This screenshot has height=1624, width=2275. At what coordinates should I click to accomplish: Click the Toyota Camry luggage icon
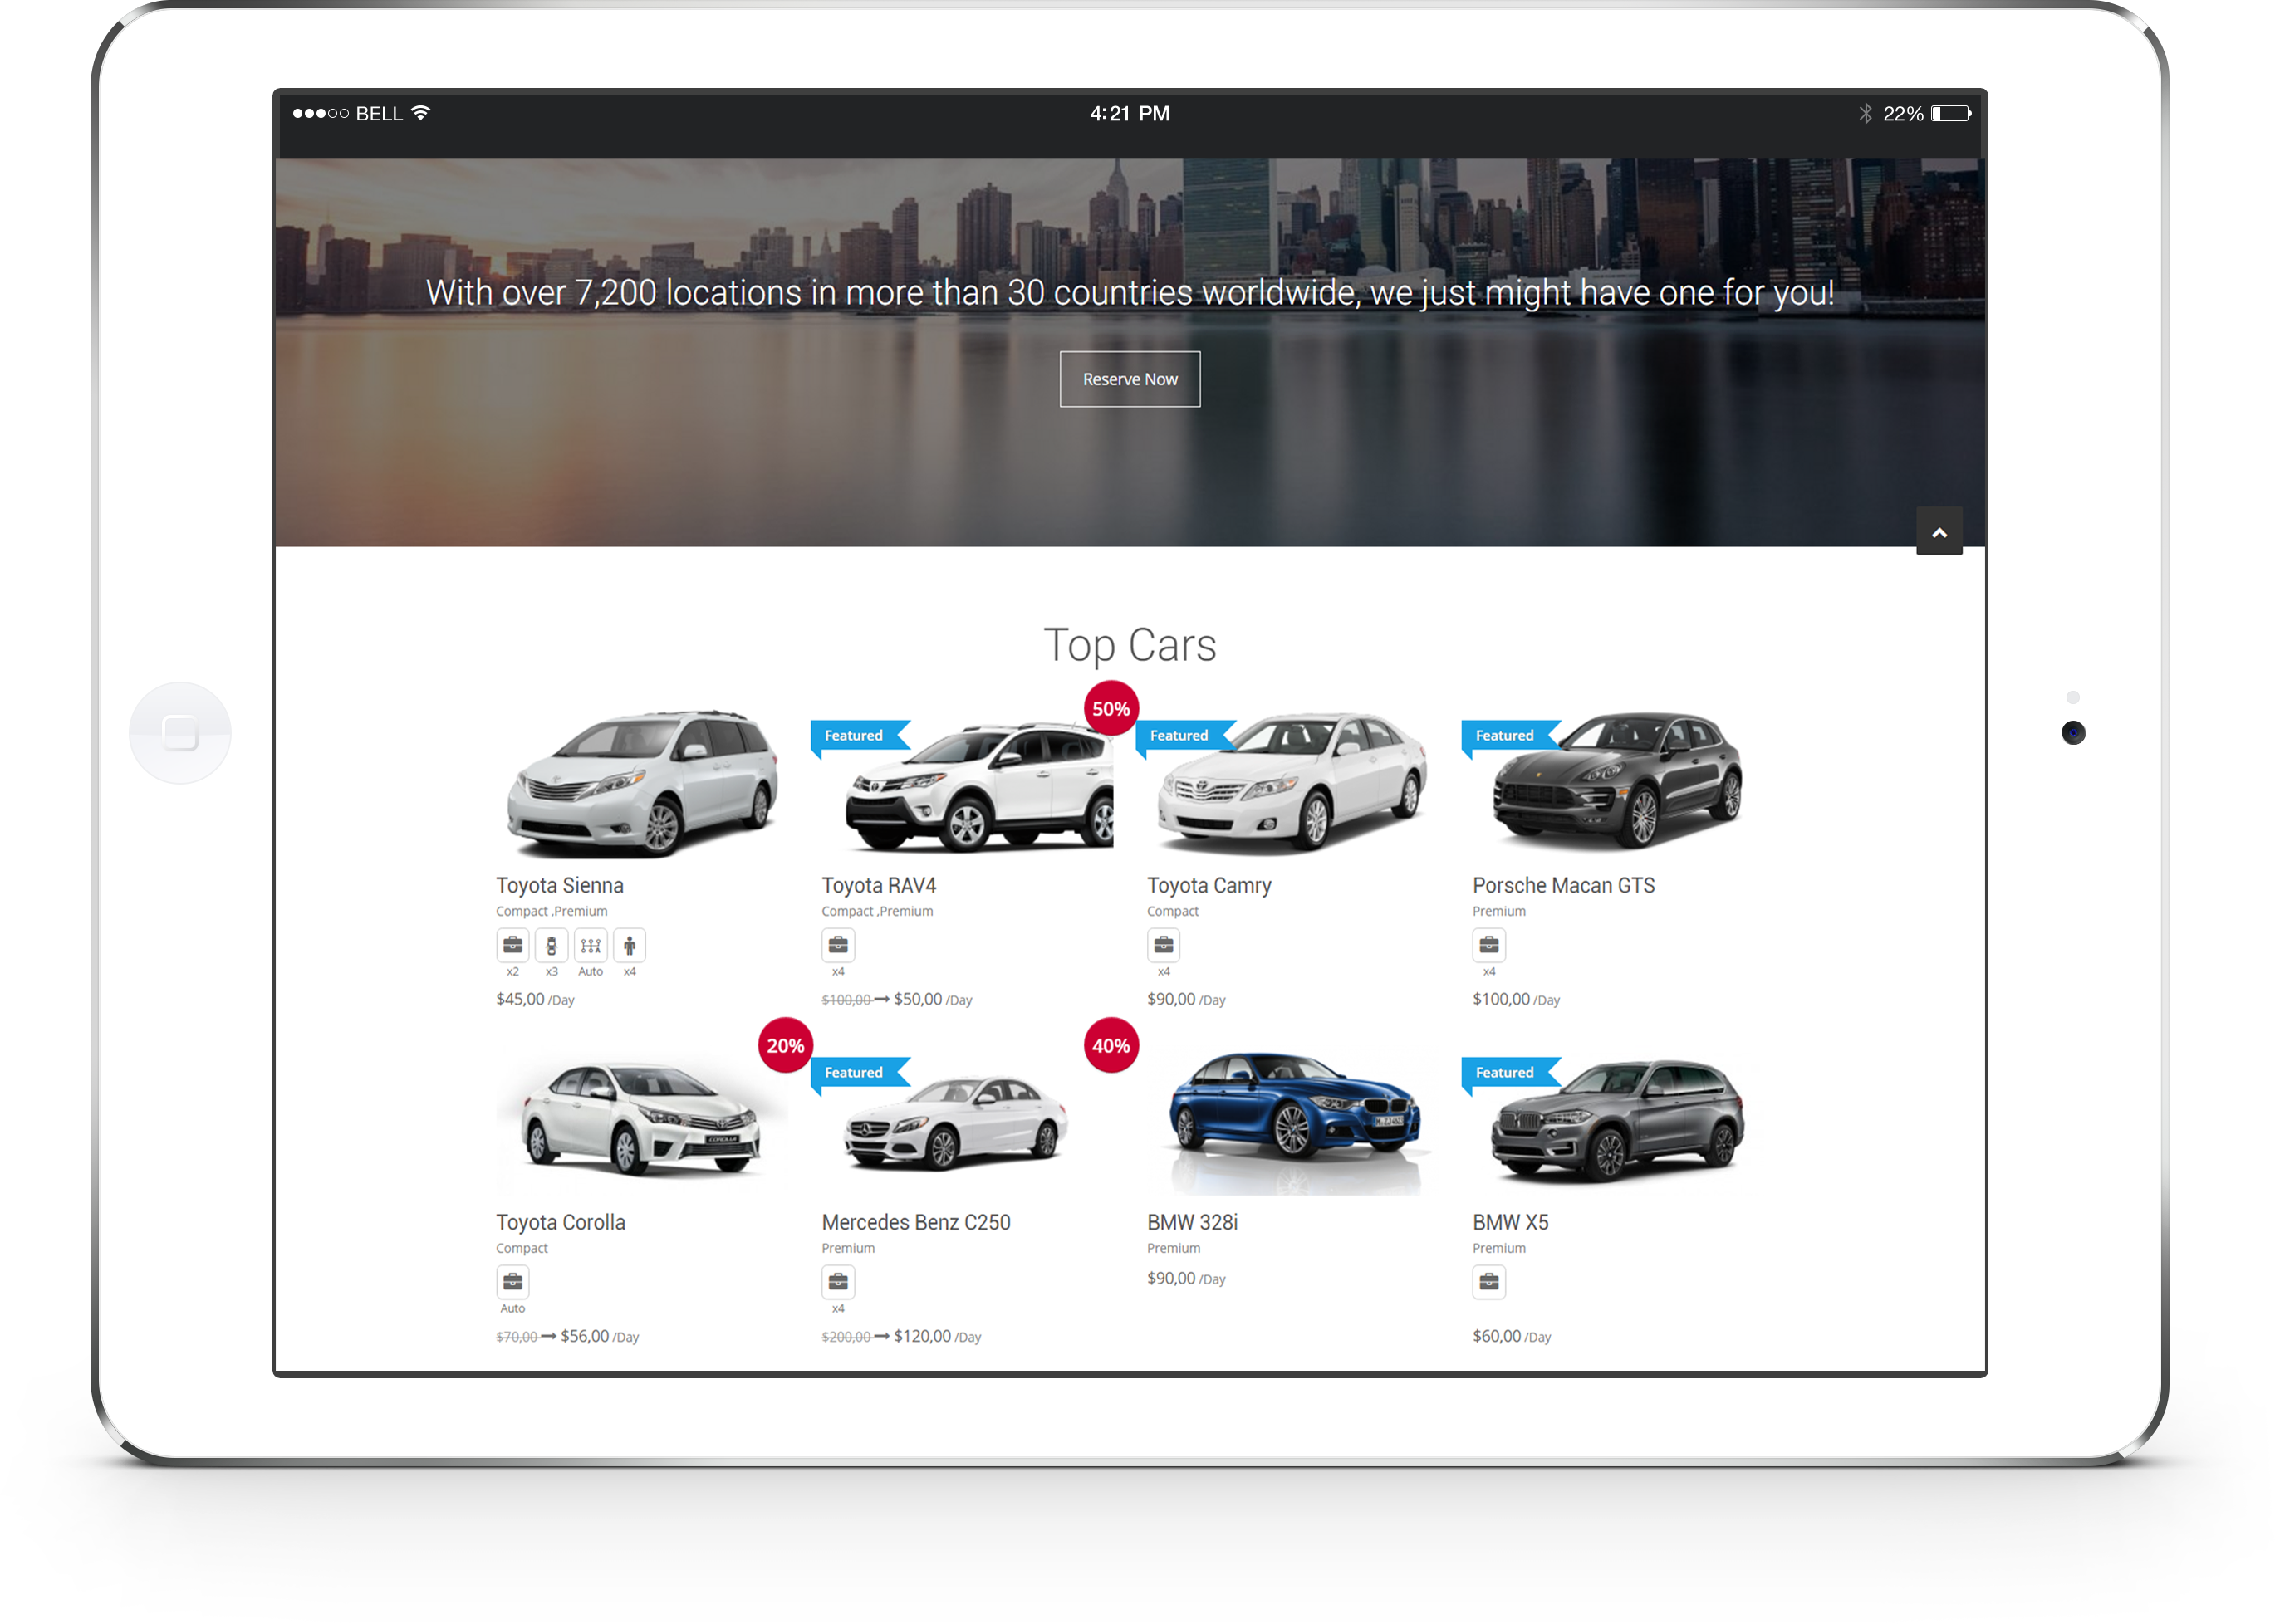1164,945
